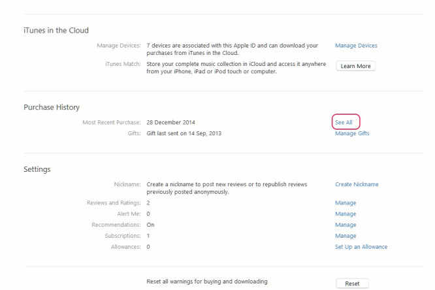This screenshot has width=435, height=290.
Task: Click the iTunes Match label
Action: [x=123, y=64]
